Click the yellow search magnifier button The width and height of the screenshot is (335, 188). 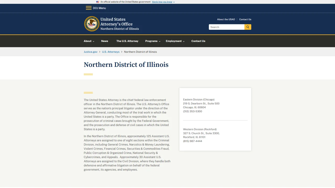coord(248,27)
